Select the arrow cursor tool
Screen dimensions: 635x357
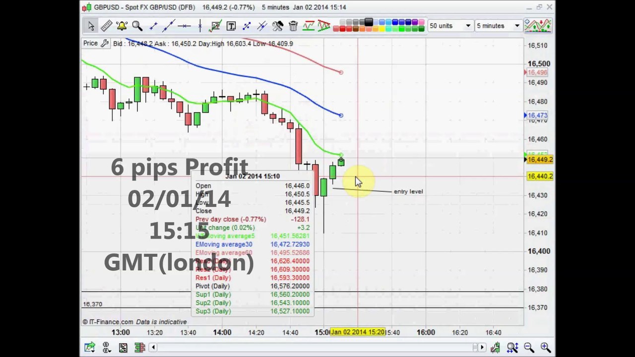tap(91, 26)
